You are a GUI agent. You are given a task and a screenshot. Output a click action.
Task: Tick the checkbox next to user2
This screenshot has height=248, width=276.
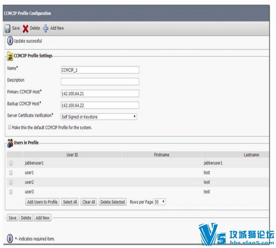coord(11,182)
